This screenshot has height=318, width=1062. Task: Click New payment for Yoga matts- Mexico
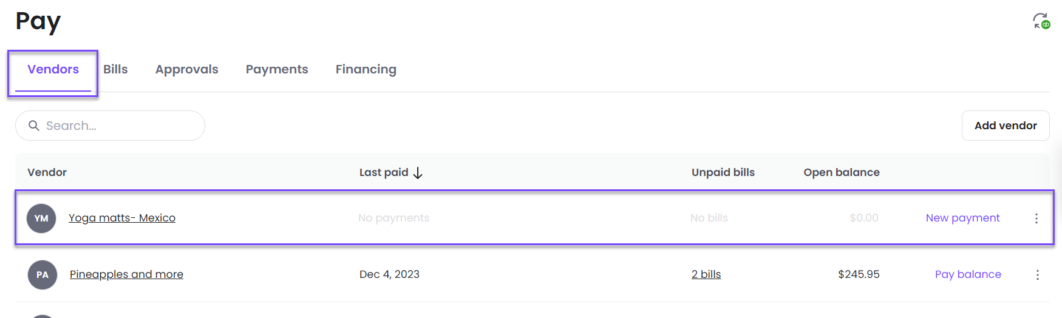[962, 218]
